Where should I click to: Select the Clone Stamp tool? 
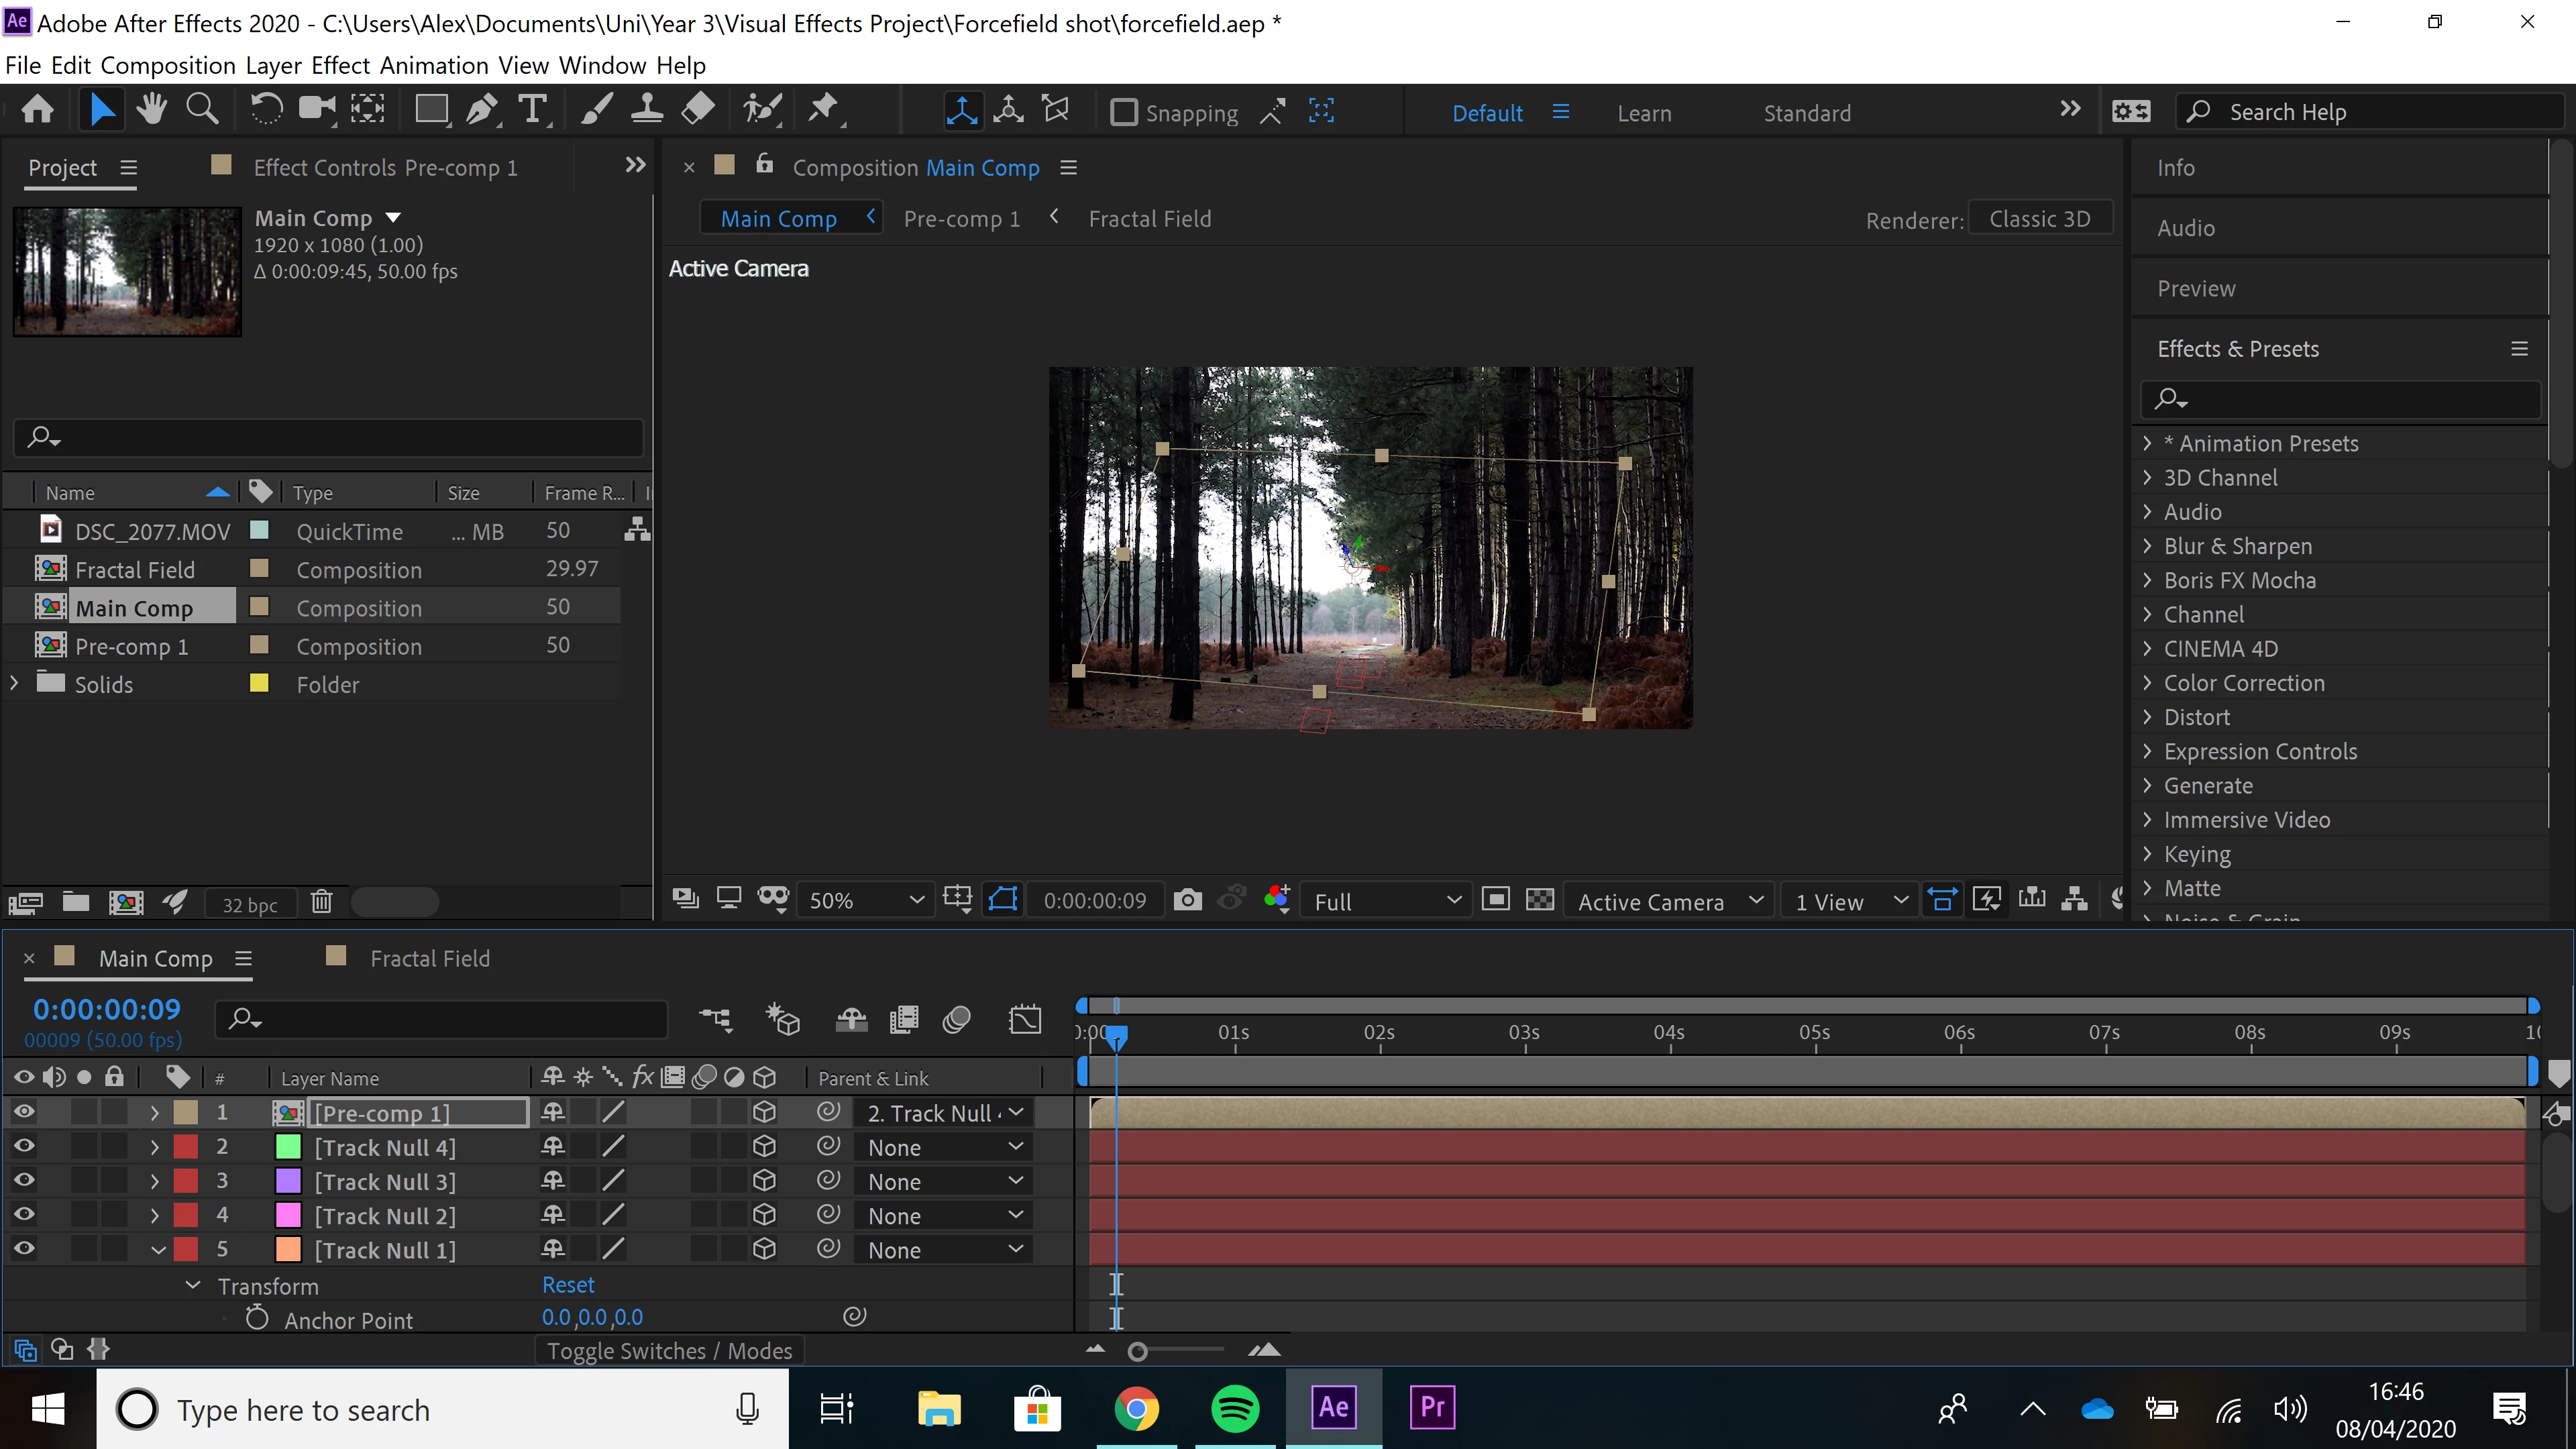click(646, 110)
